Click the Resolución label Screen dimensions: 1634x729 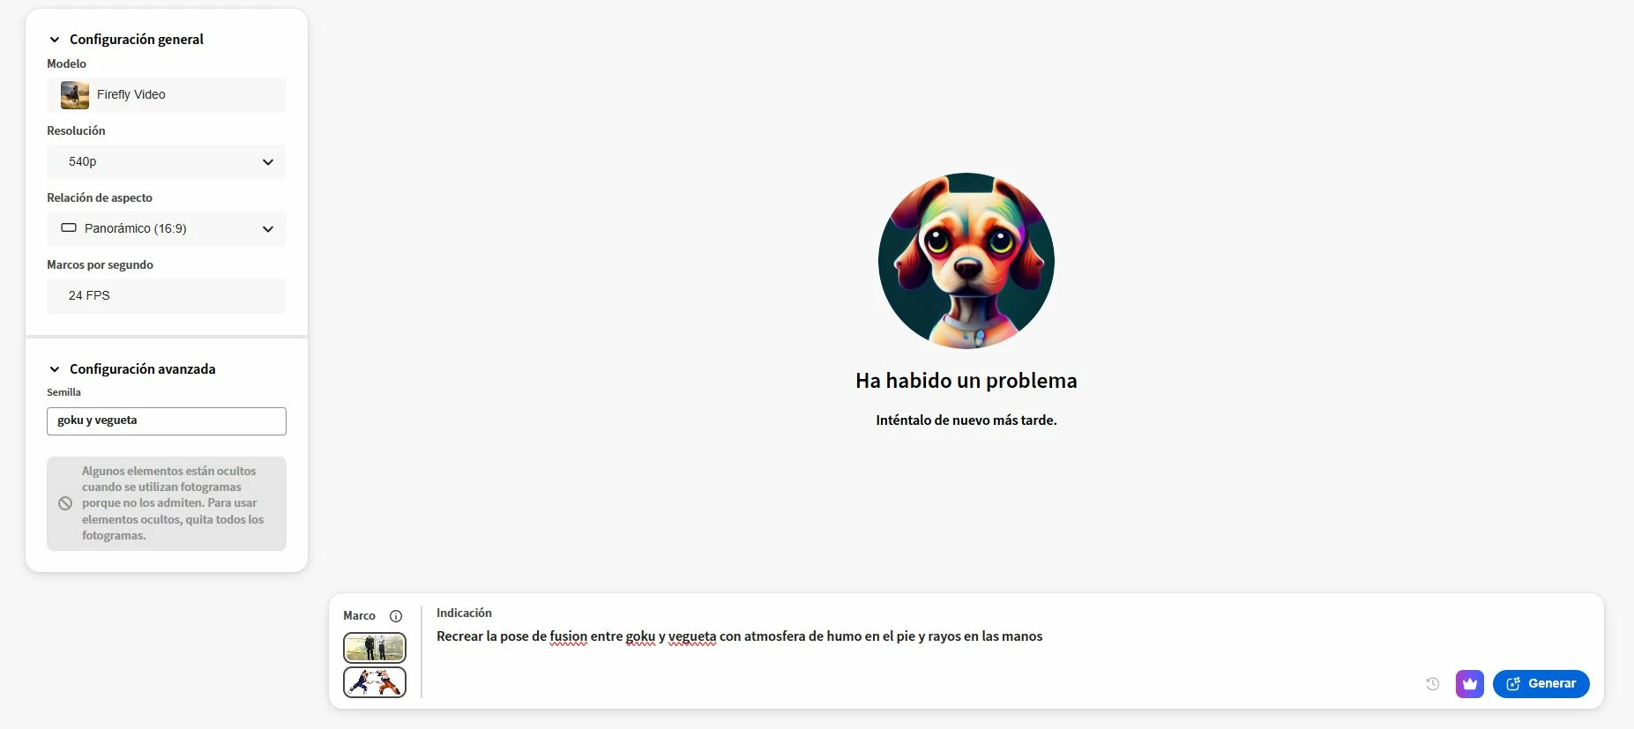pos(76,130)
